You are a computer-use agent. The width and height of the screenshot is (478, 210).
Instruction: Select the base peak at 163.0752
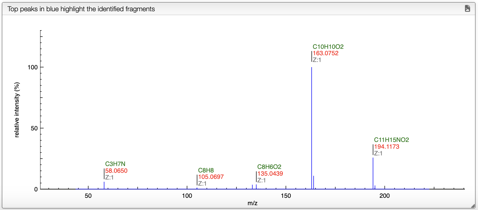[312, 128]
